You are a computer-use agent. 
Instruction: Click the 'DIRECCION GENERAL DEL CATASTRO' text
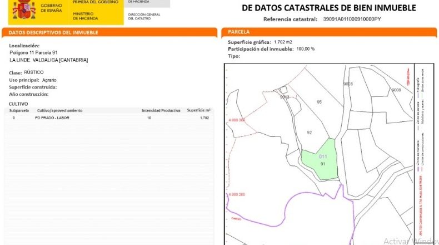point(144,16)
